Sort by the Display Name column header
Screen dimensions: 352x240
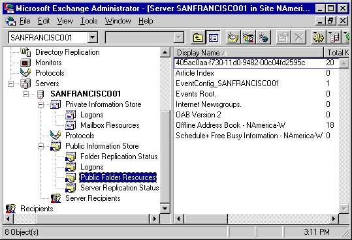click(249, 53)
